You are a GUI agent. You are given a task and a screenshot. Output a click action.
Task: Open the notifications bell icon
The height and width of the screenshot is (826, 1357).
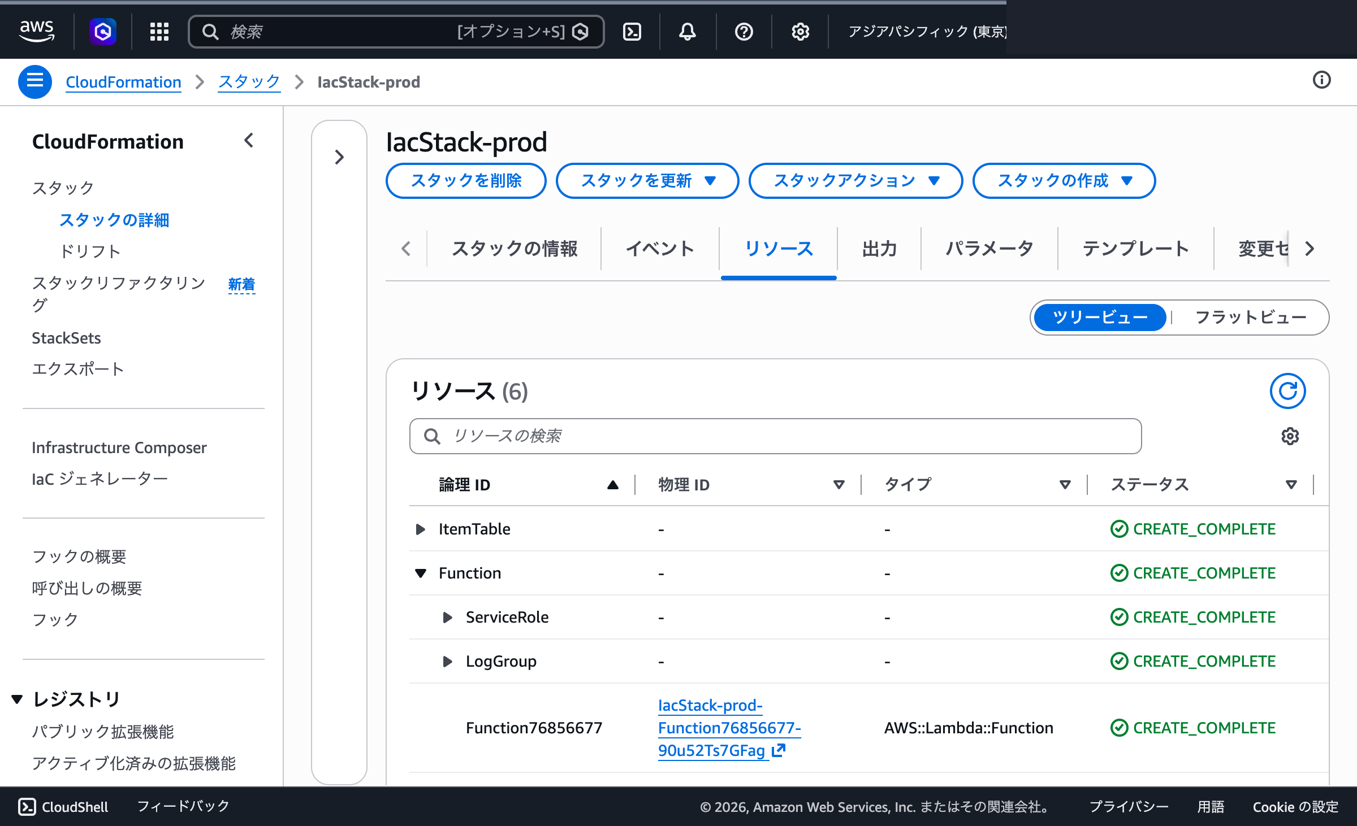tap(687, 32)
